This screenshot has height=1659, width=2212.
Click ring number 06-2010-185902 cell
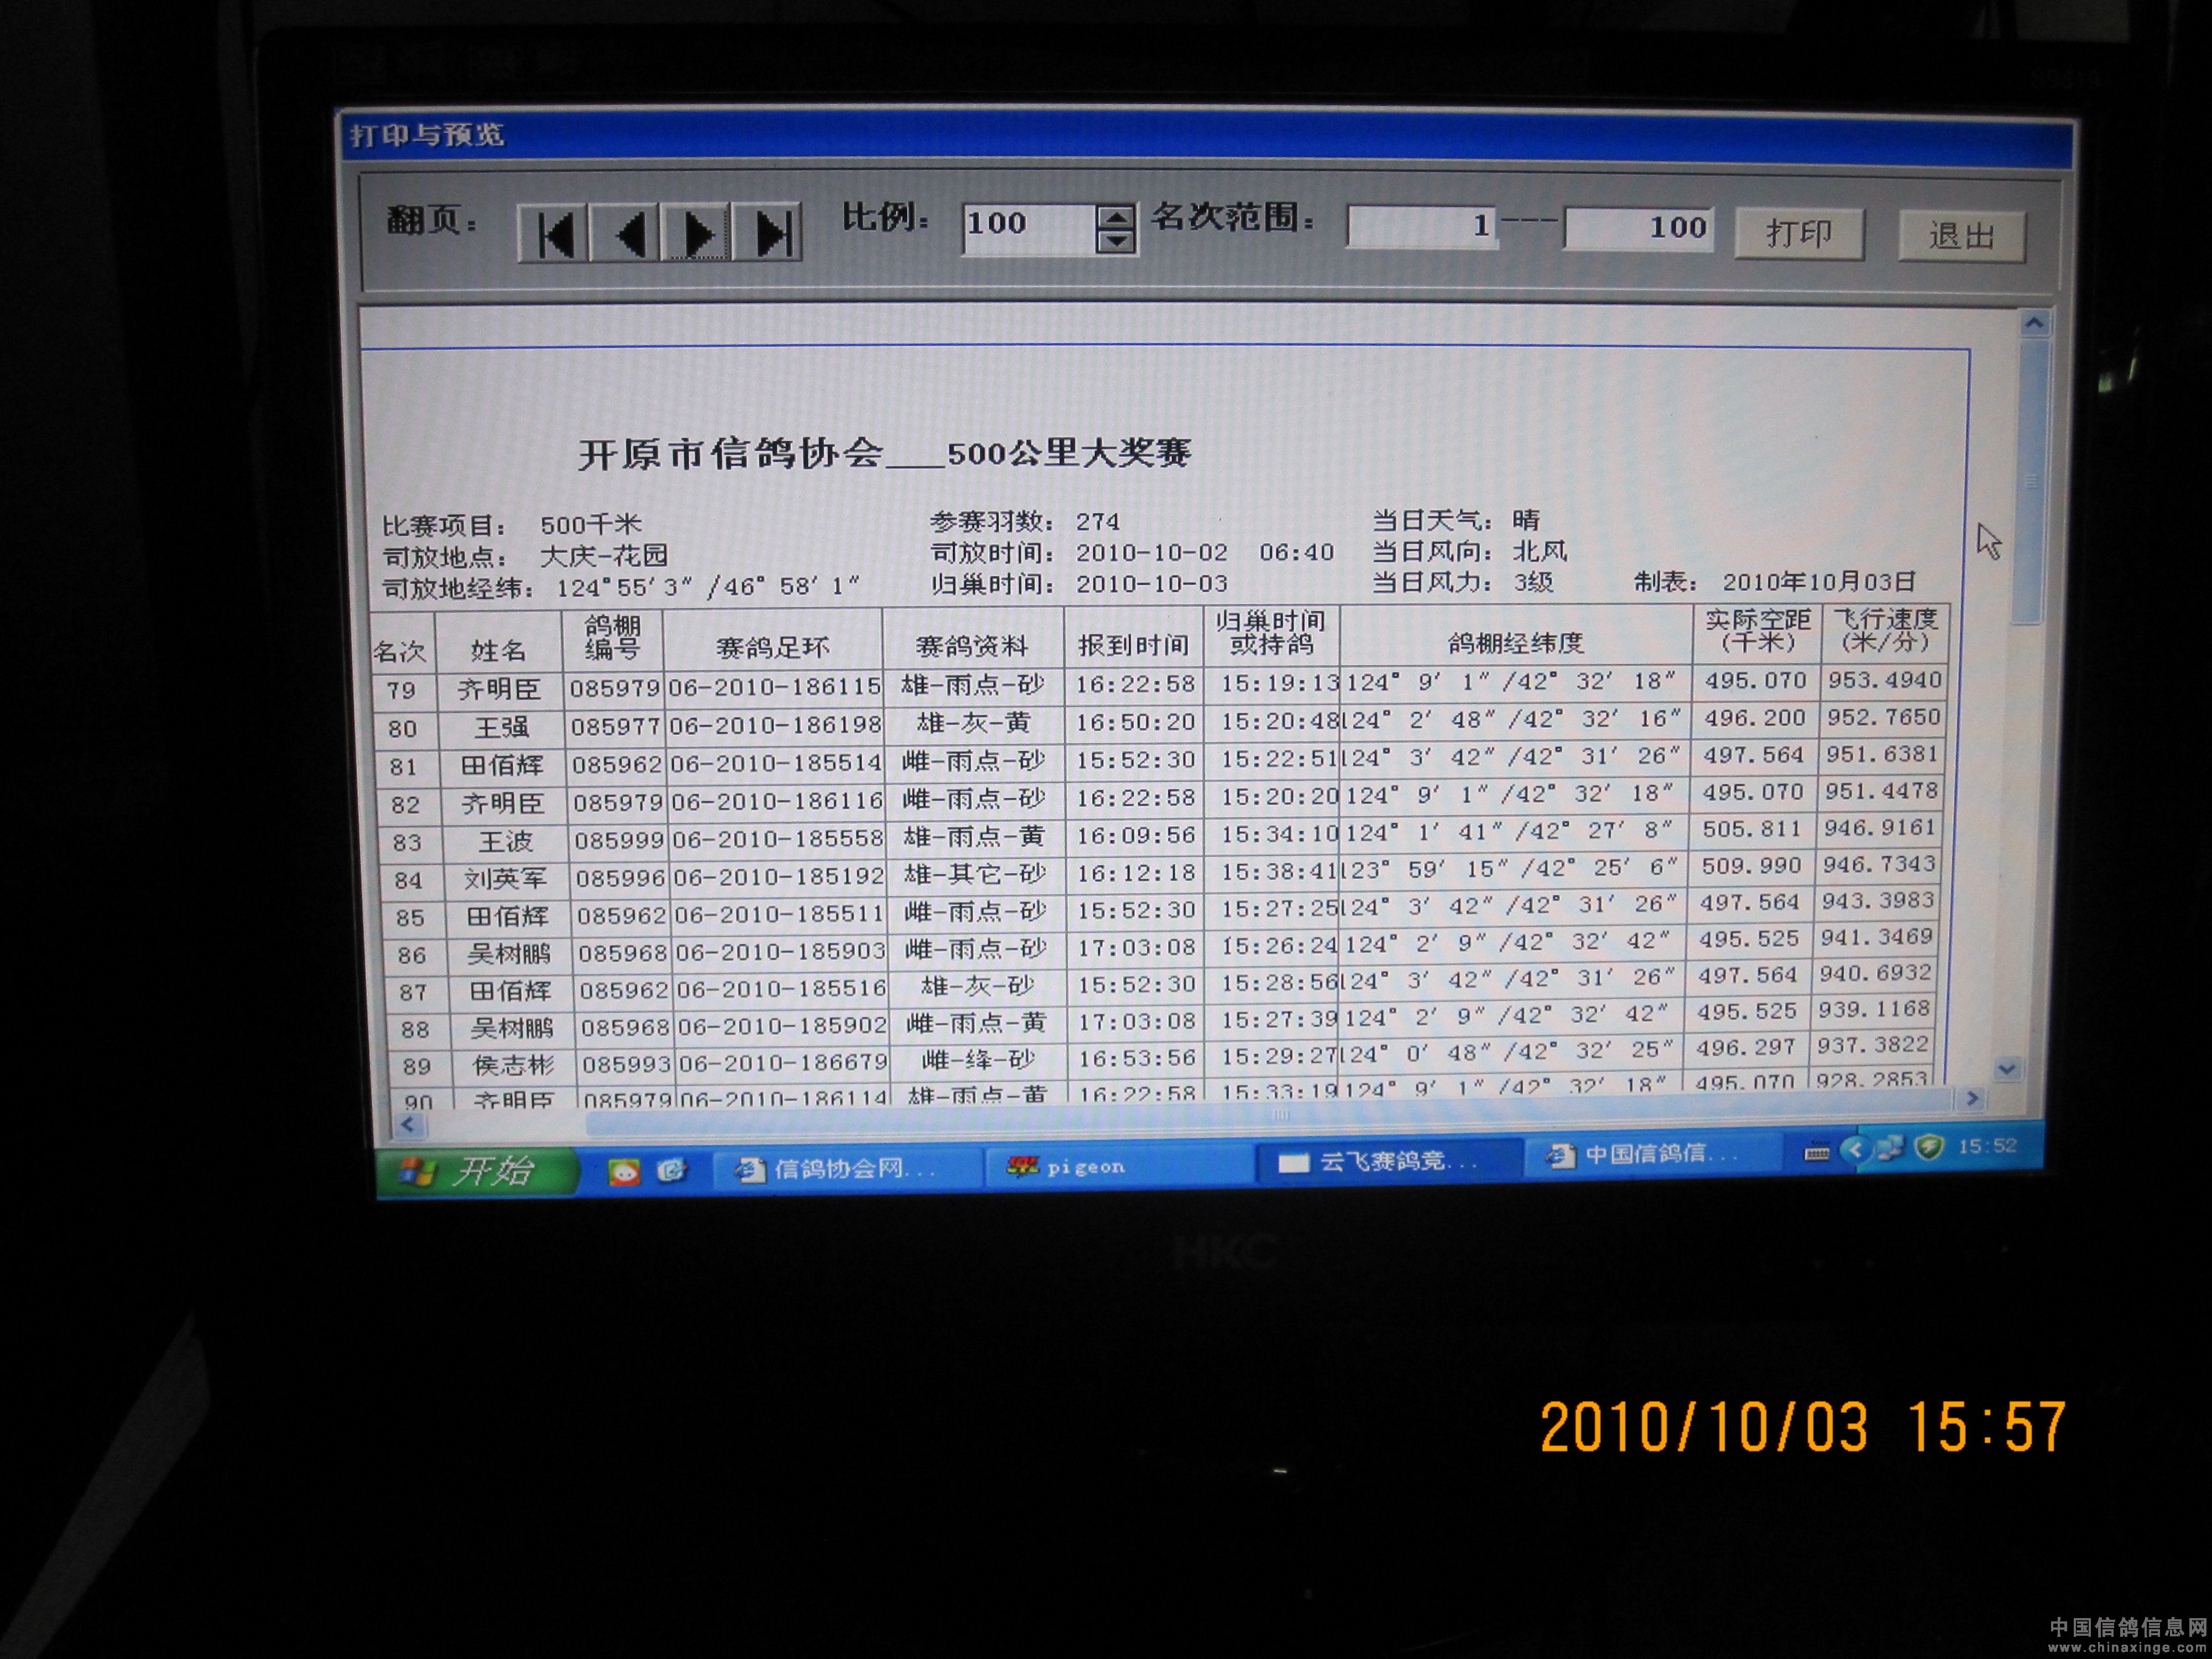coord(782,1026)
